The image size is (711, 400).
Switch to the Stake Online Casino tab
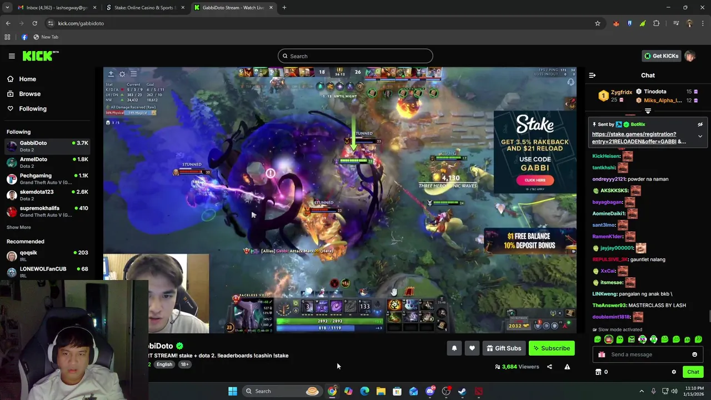coord(144,8)
